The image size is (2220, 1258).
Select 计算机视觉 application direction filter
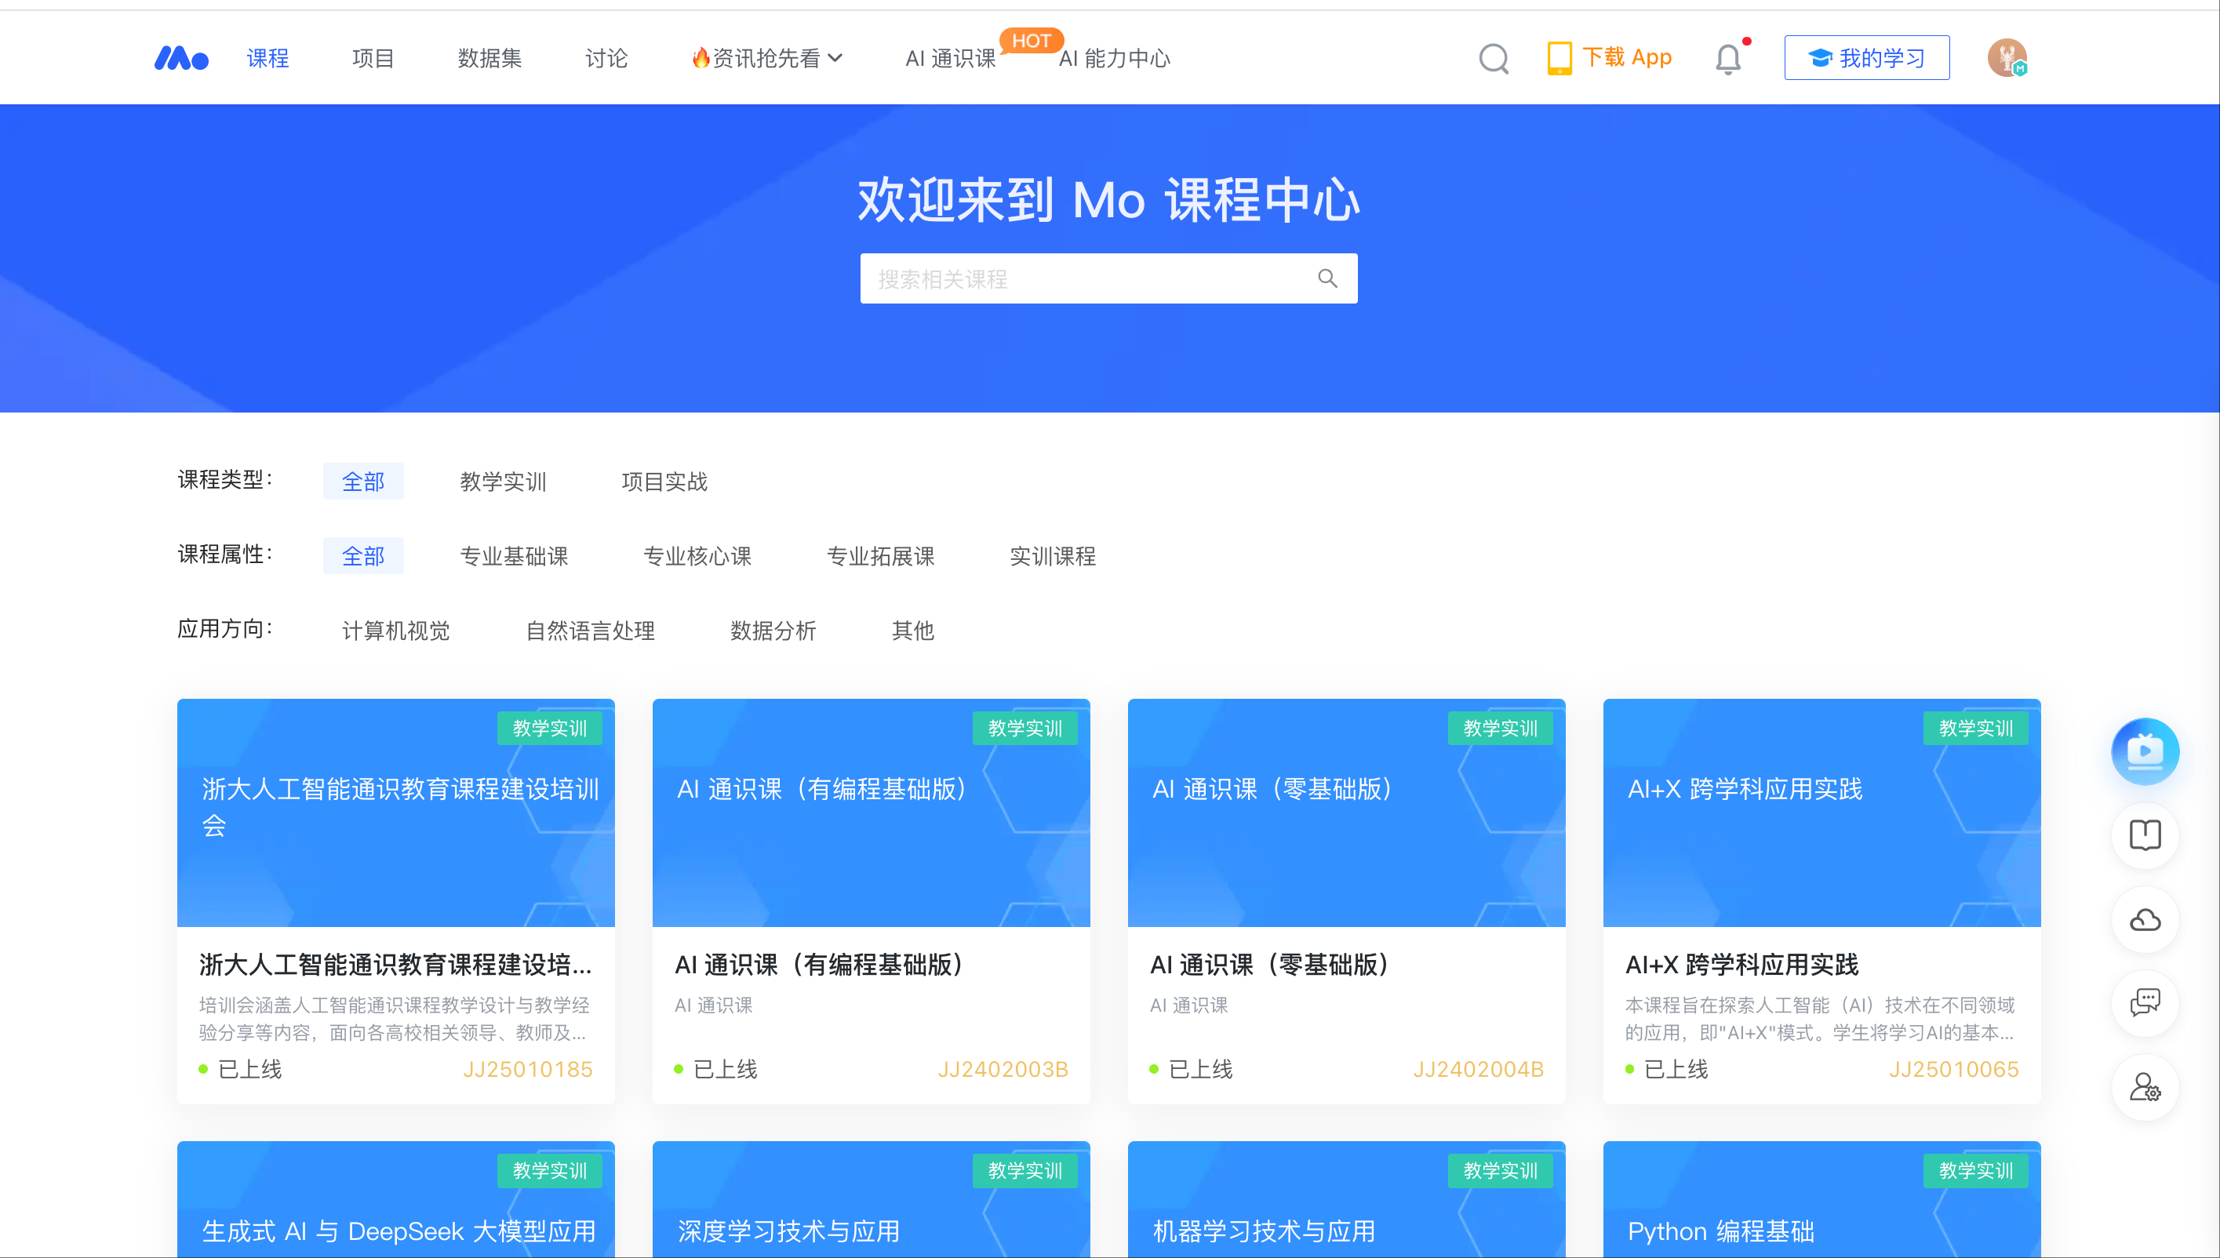tap(396, 630)
